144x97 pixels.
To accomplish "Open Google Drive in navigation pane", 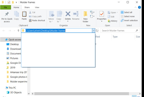I will 14,63.
